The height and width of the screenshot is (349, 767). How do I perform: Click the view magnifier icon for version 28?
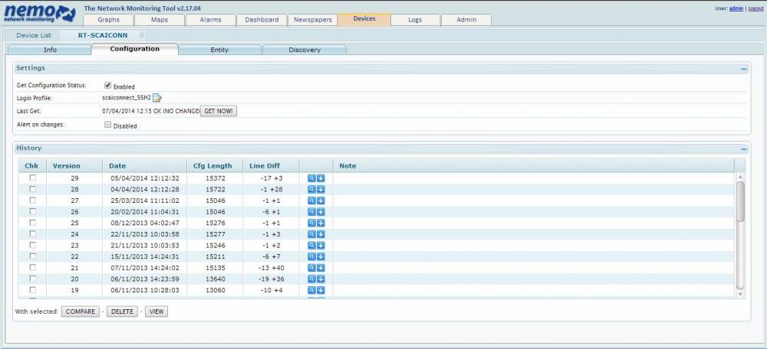tap(311, 189)
